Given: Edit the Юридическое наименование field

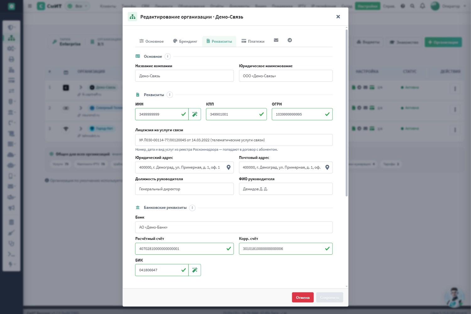Looking at the screenshot, I should pos(286,76).
